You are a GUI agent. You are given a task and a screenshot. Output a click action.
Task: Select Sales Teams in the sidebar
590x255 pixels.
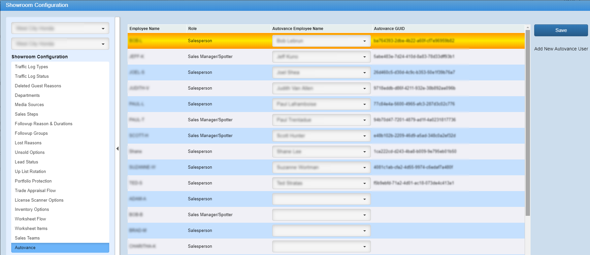tap(27, 238)
